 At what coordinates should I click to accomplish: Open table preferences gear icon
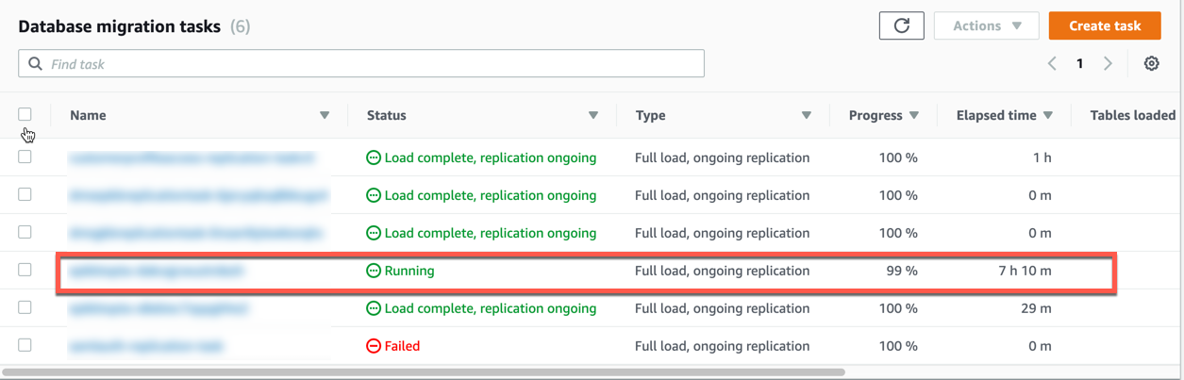pos(1151,64)
